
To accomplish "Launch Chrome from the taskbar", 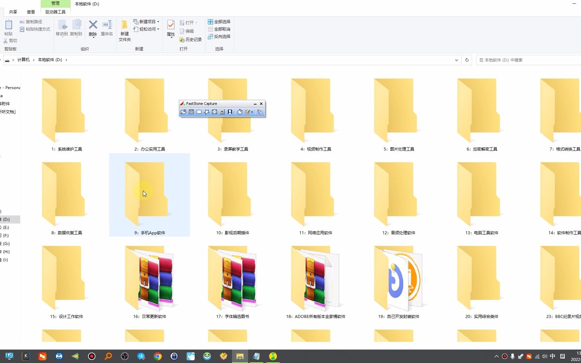I will coord(157,356).
